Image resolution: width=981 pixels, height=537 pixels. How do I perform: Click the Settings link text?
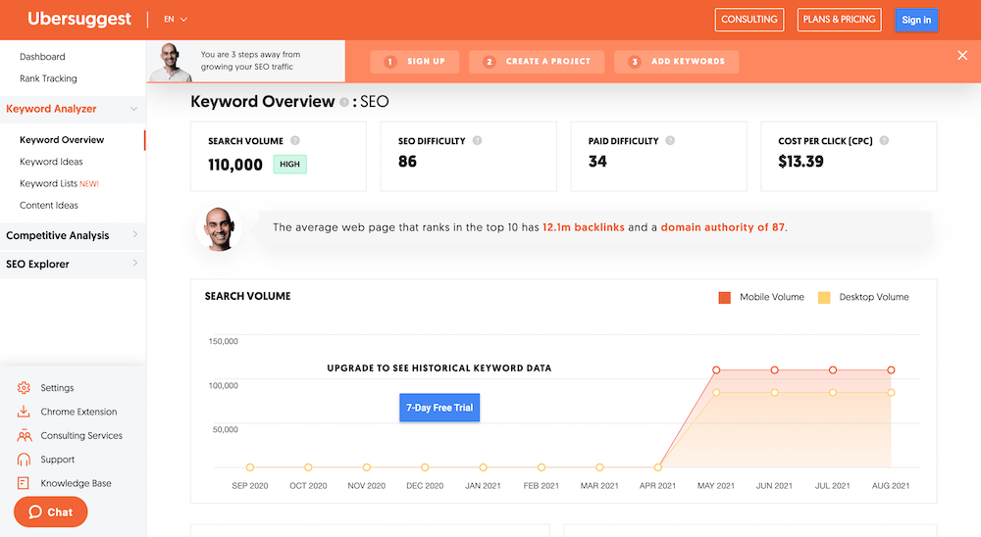(57, 388)
